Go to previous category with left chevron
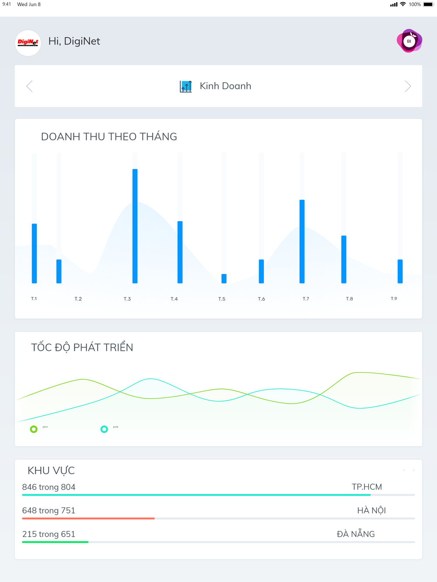Screen dimensions: 437x582 coord(30,86)
